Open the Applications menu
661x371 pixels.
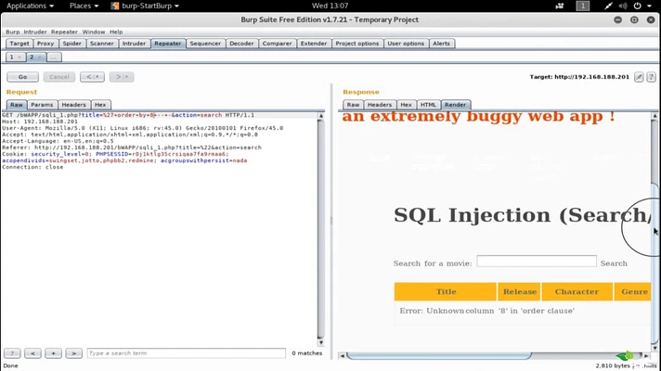click(x=30, y=6)
